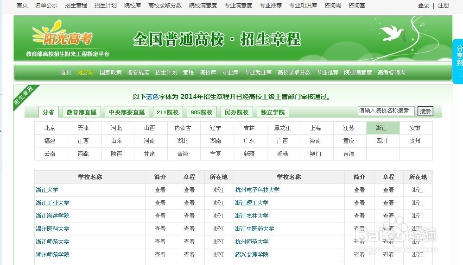Select the 黑龙江 province
Image resolution: width=463 pixels, height=265 pixels.
(282, 128)
